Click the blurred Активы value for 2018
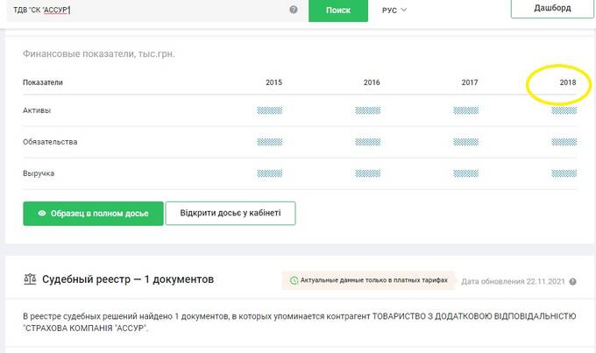This screenshot has width=596, height=353. click(564, 110)
